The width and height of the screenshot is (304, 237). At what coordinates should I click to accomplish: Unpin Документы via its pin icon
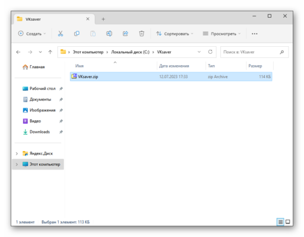(61, 100)
